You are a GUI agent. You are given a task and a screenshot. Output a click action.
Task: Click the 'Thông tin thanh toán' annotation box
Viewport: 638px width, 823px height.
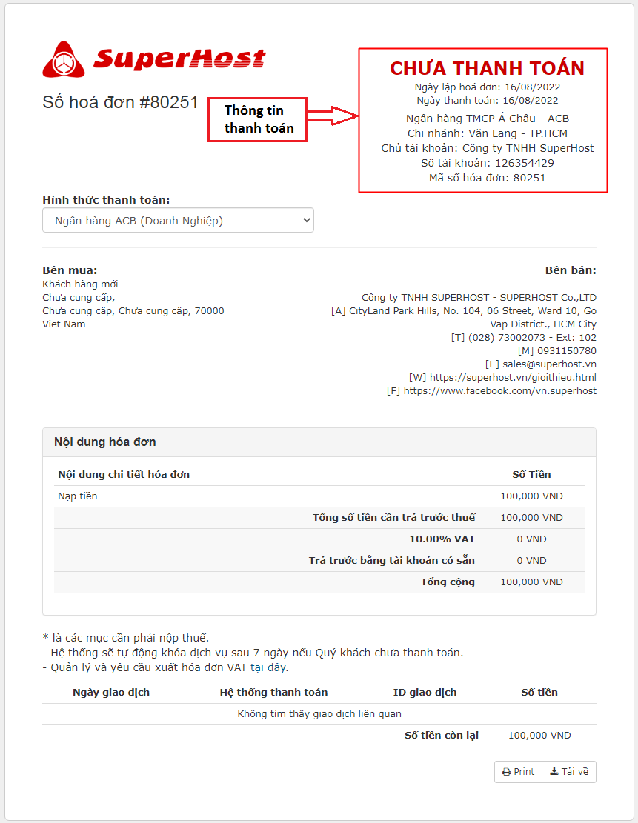pos(258,119)
